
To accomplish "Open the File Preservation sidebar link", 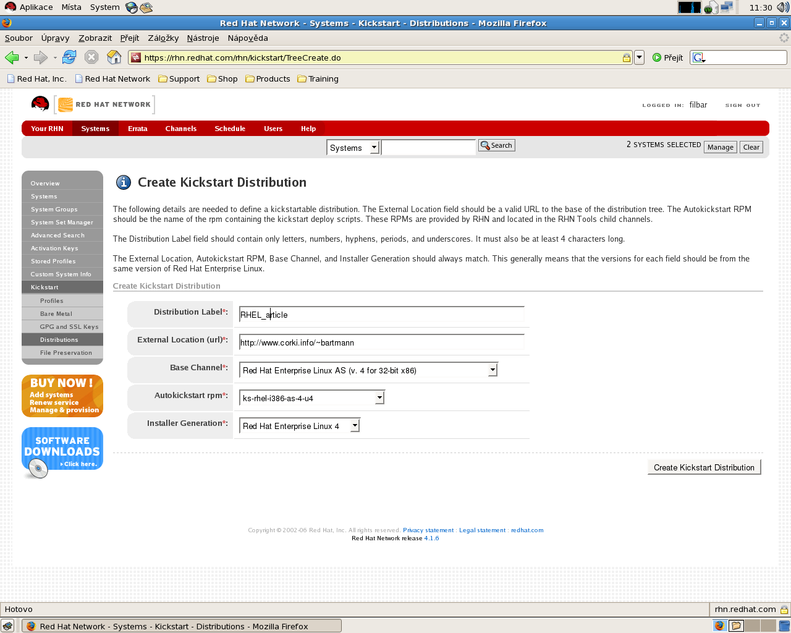I will [66, 353].
